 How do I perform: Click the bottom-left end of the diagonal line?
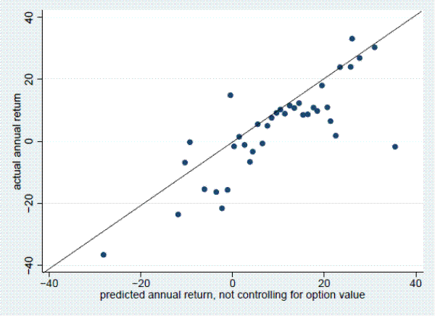pos(44,269)
